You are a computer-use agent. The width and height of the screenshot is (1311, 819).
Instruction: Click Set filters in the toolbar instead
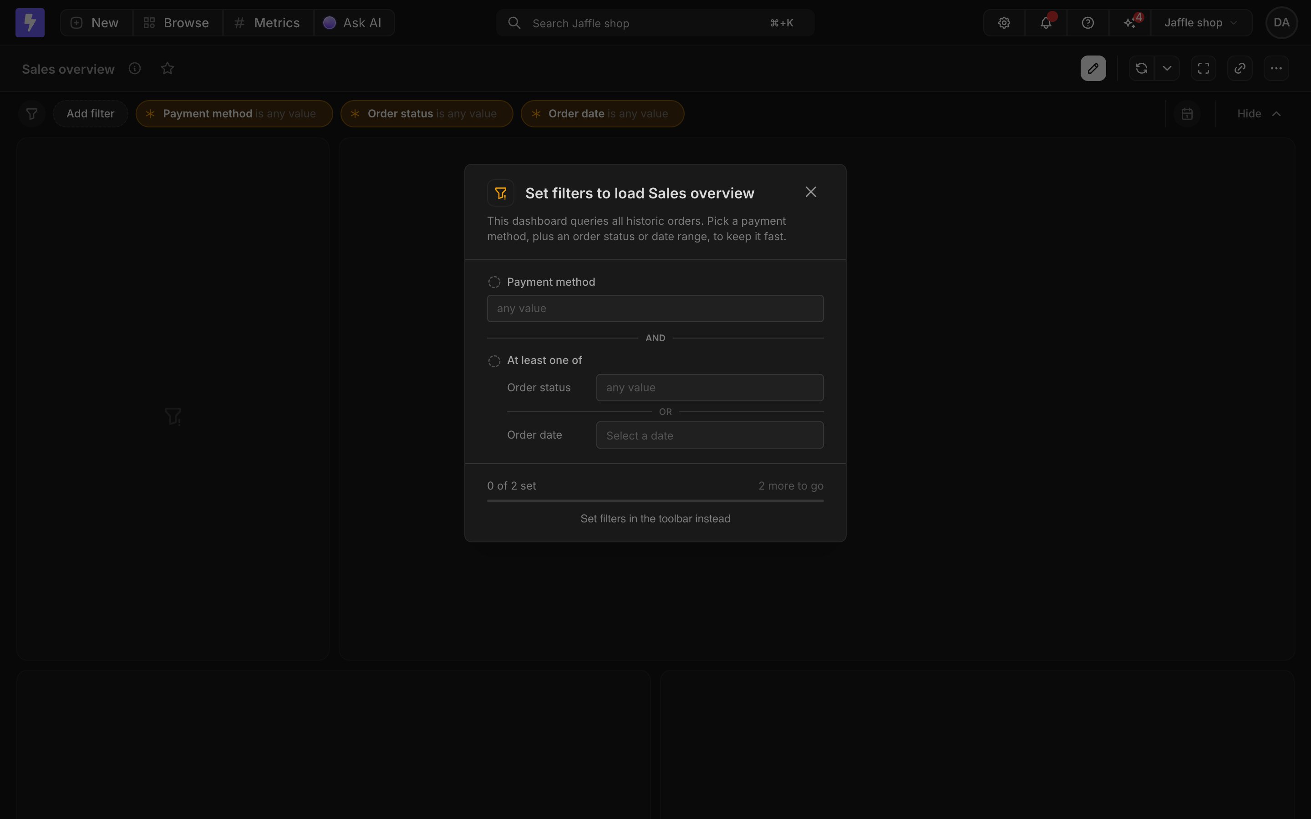coord(655,519)
